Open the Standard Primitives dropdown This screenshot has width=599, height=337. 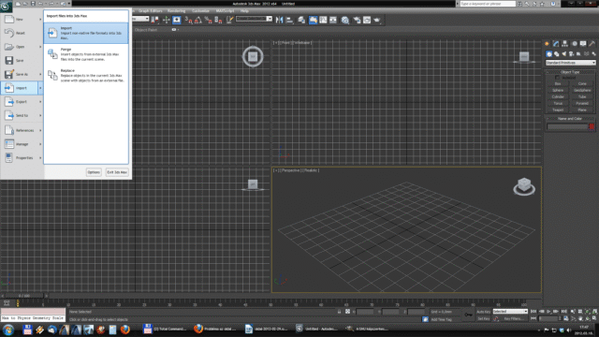pos(570,63)
